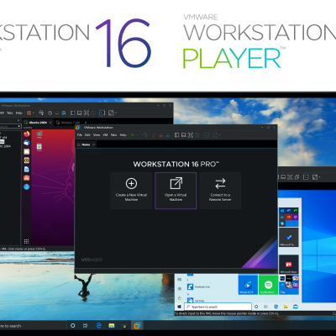This screenshot has height=336, width=336.
Task: Open the home folder icon on Ubuntu desktop
Action: [x=39, y=134]
